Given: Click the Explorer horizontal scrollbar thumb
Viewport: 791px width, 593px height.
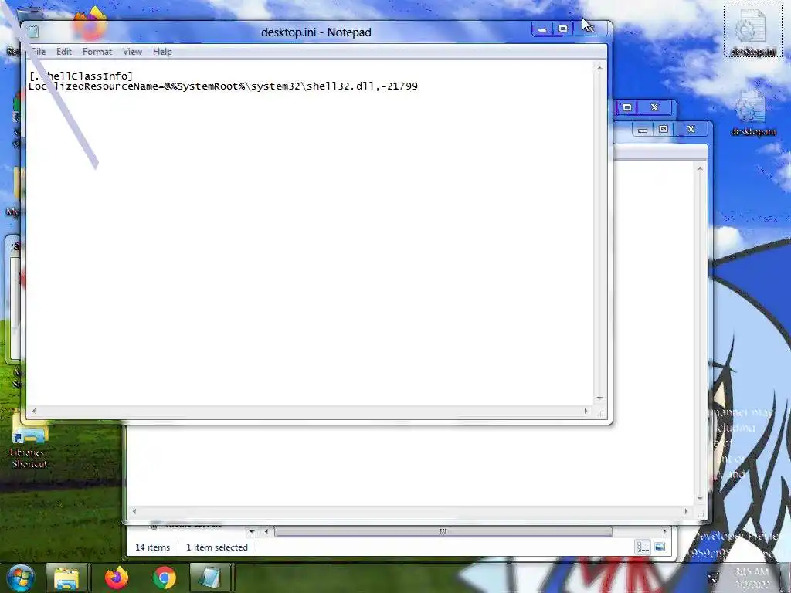Looking at the screenshot, I should (443, 531).
